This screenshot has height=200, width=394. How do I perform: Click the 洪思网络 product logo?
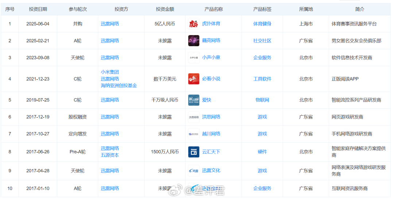click(194, 117)
